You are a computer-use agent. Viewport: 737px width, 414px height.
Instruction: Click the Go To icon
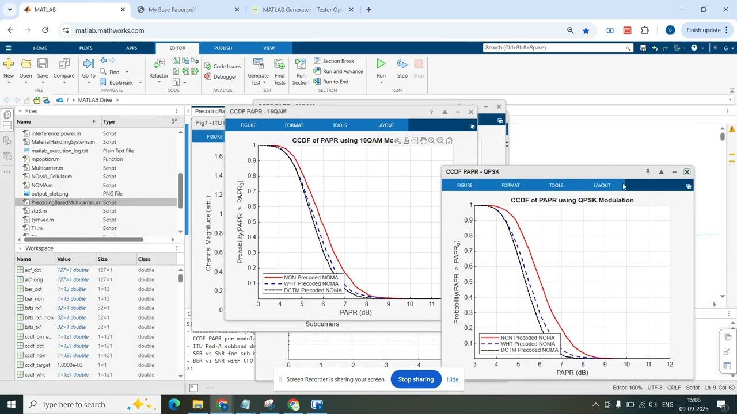pos(89,63)
